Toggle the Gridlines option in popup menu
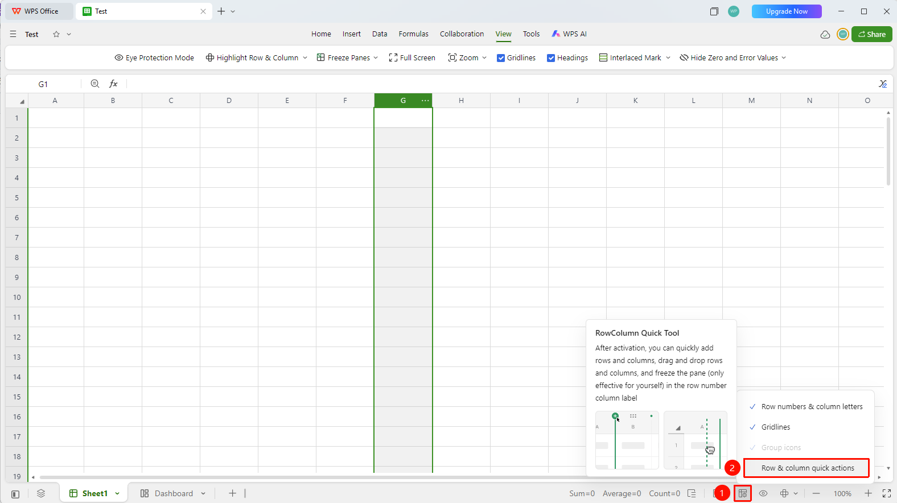Viewport: 897px width, 503px height. tap(805, 427)
